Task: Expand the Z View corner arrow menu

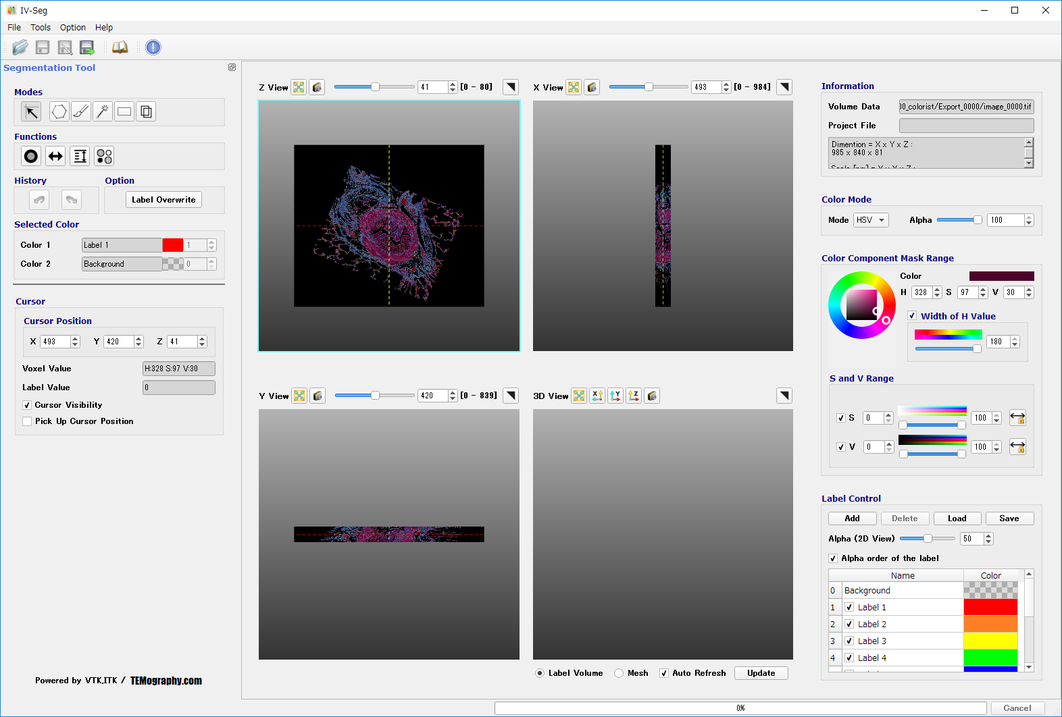Action: (511, 87)
